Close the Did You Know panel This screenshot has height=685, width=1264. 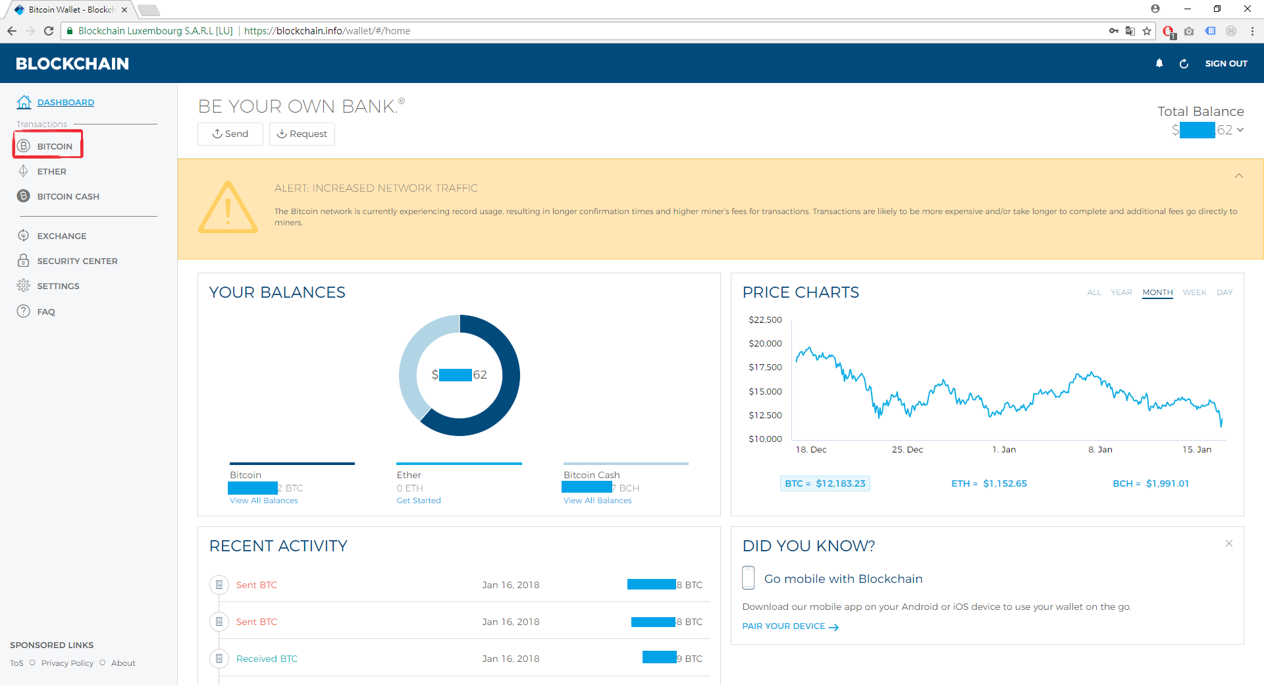click(x=1229, y=543)
